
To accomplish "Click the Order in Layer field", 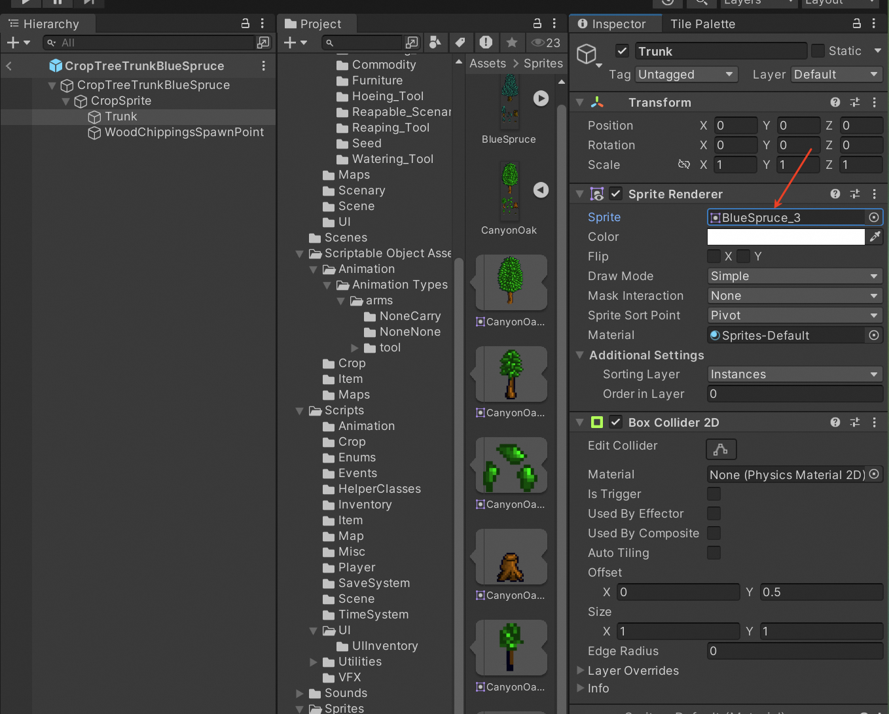I will coord(795,394).
